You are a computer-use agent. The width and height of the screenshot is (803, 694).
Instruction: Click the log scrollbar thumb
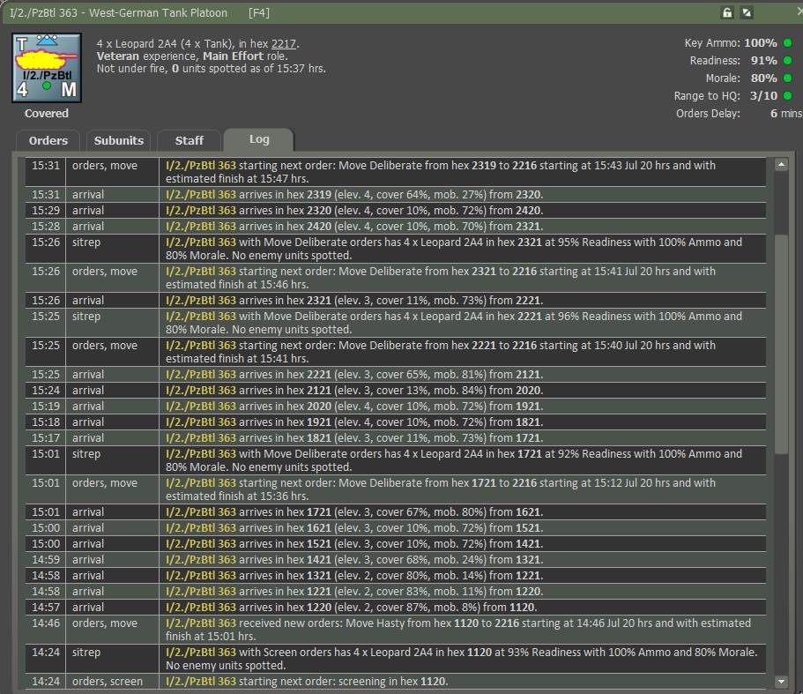[x=781, y=344]
